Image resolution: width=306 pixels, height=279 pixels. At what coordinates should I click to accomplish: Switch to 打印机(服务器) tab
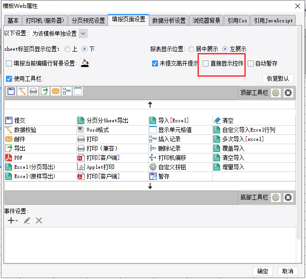[45, 20]
